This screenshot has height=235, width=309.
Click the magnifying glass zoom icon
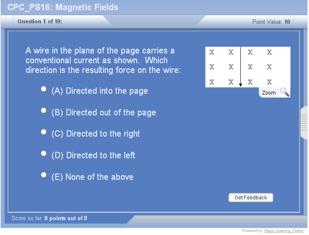point(284,92)
